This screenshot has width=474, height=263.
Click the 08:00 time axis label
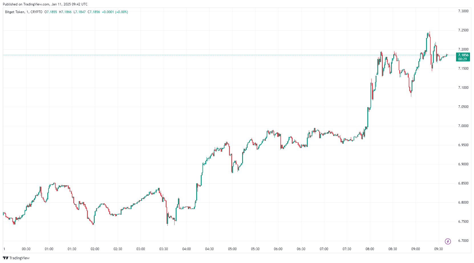click(370, 249)
